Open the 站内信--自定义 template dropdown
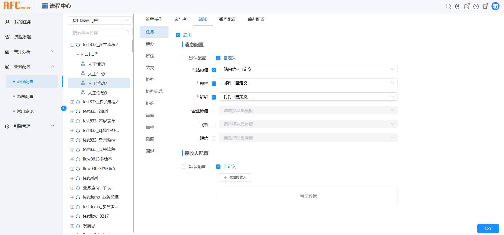The width and height of the screenshot is (504, 235). pos(308,69)
